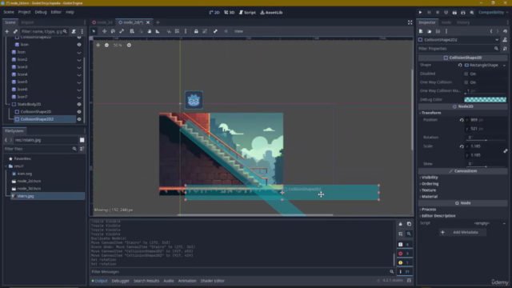Screen dimensions: 512x288
Task: Zoom in the 2D viewport
Action: coord(129,45)
